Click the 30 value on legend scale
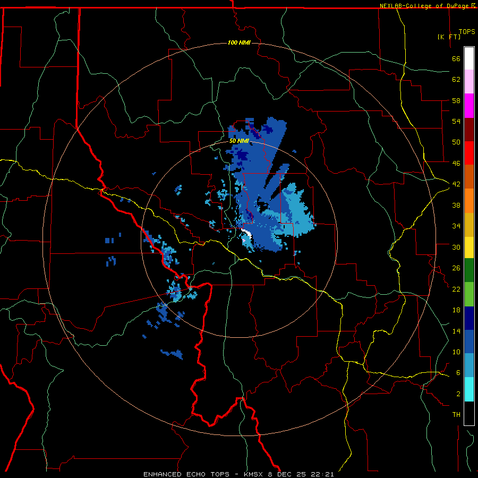478x478 pixels. coord(456,247)
